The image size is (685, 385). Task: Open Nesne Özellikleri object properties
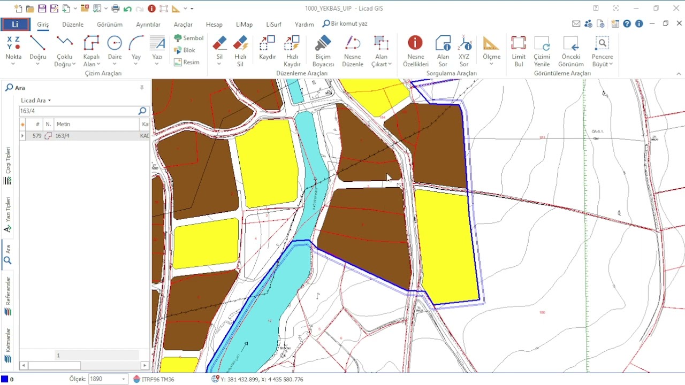click(x=415, y=51)
